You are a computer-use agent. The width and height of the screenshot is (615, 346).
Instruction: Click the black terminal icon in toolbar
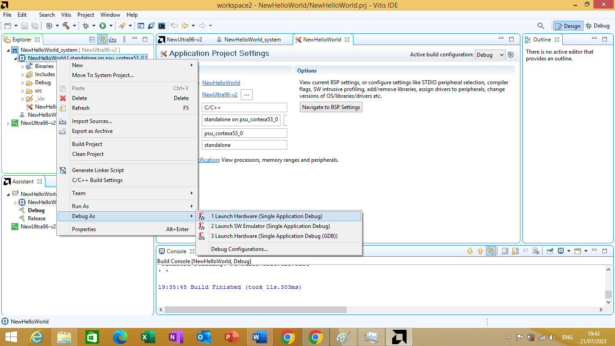click(x=162, y=26)
